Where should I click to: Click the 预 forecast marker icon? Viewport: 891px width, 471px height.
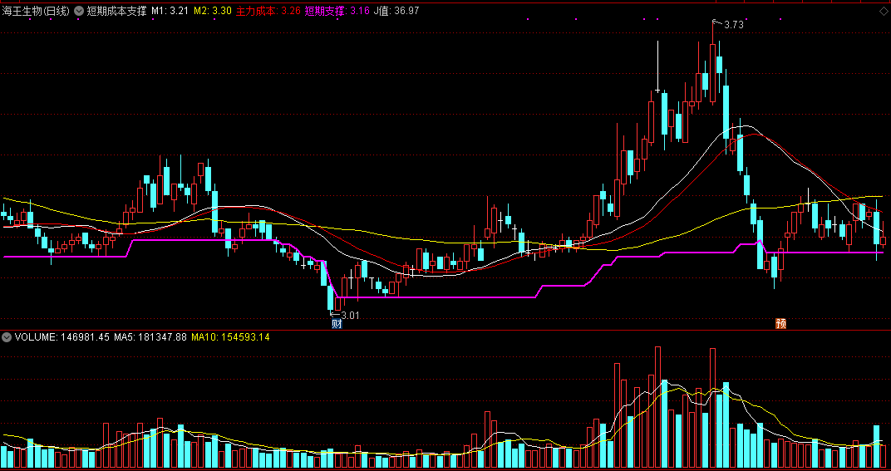click(x=781, y=324)
